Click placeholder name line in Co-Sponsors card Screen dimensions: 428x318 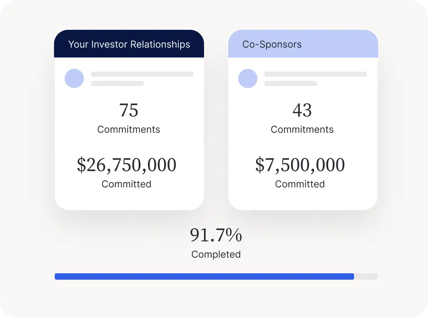click(x=316, y=74)
